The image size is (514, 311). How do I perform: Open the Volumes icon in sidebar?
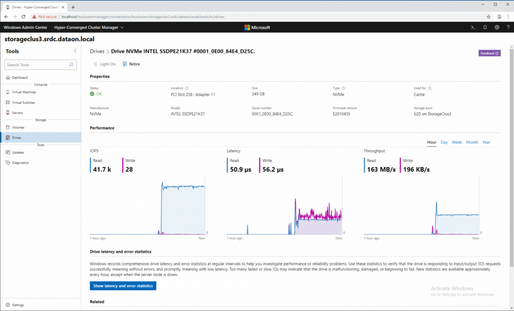point(8,127)
